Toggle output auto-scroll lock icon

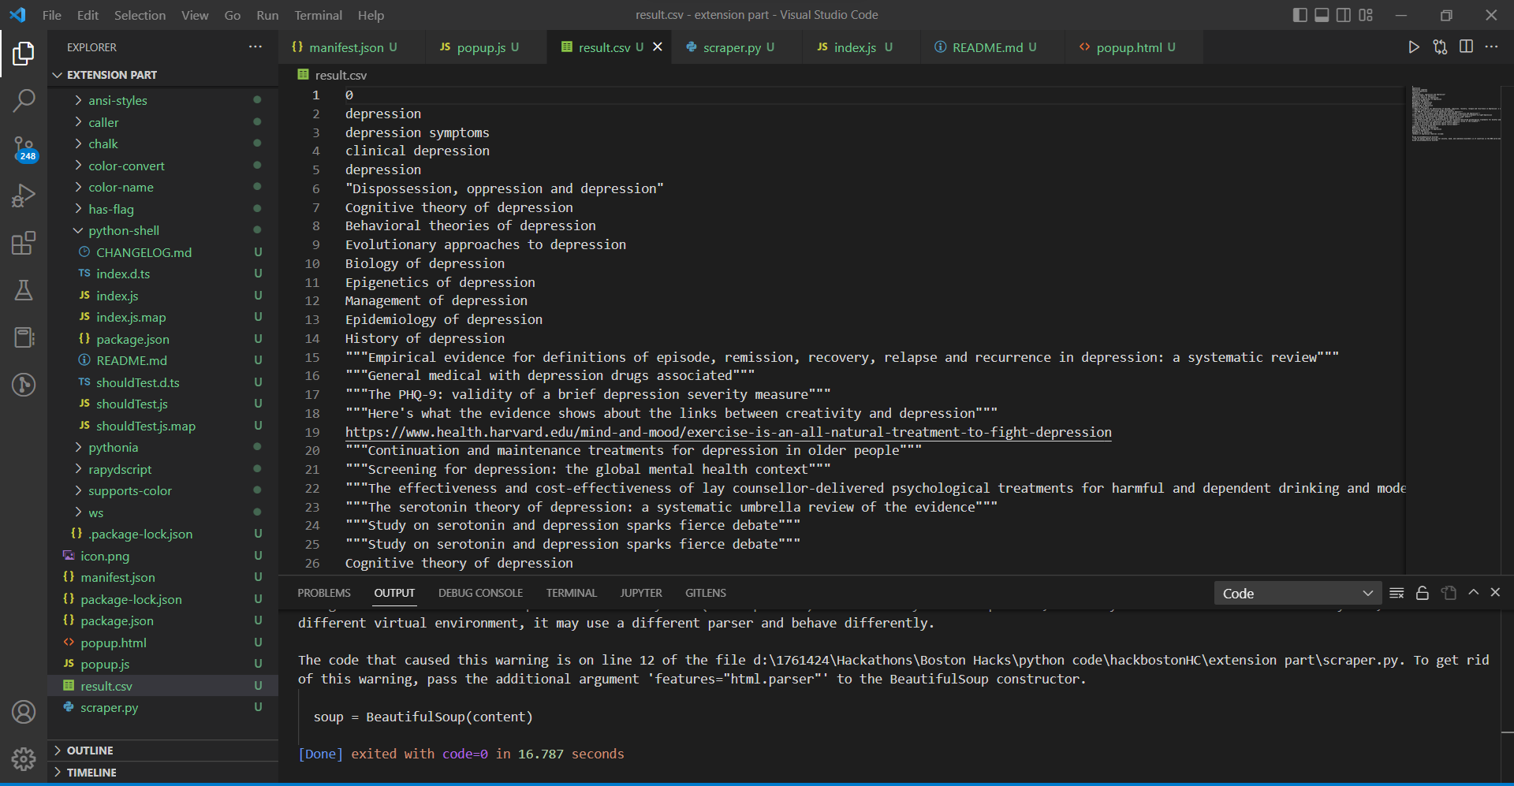pos(1423,593)
